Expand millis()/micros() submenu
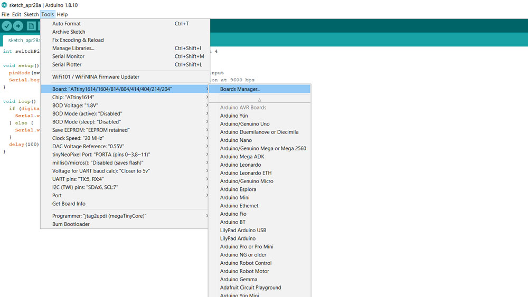Image resolution: width=528 pixels, height=297 pixels. 125,163
